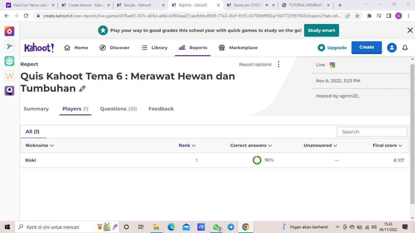This screenshot has width=415, height=233.
Task: Switch to the Summary tab
Action: 36,109
